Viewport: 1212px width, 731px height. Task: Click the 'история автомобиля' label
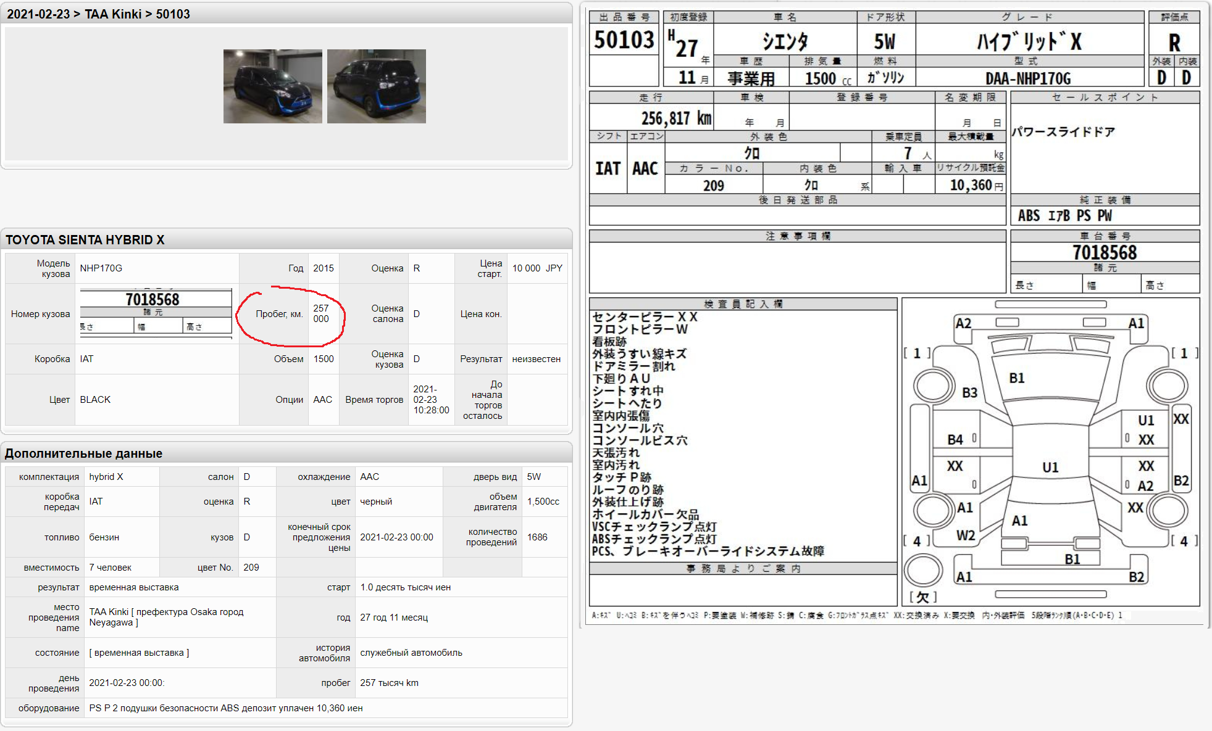coord(325,653)
